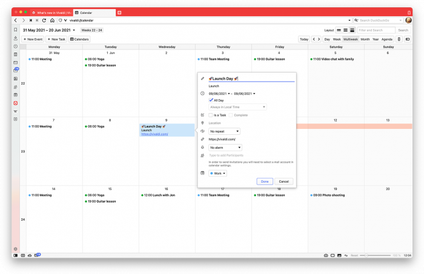Go to previous weeks with left arrow

pos(314,39)
